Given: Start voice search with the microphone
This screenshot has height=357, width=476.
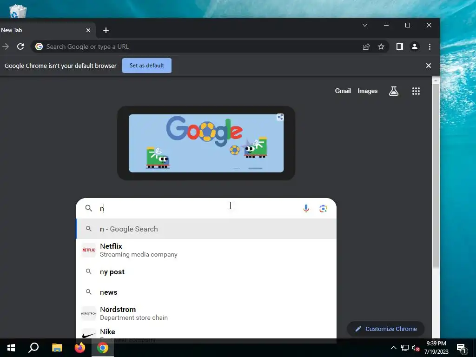Looking at the screenshot, I should tap(306, 208).
